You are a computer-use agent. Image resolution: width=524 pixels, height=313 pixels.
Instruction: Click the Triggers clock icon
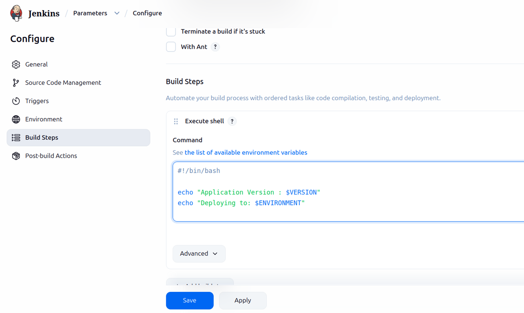point(16,101)
